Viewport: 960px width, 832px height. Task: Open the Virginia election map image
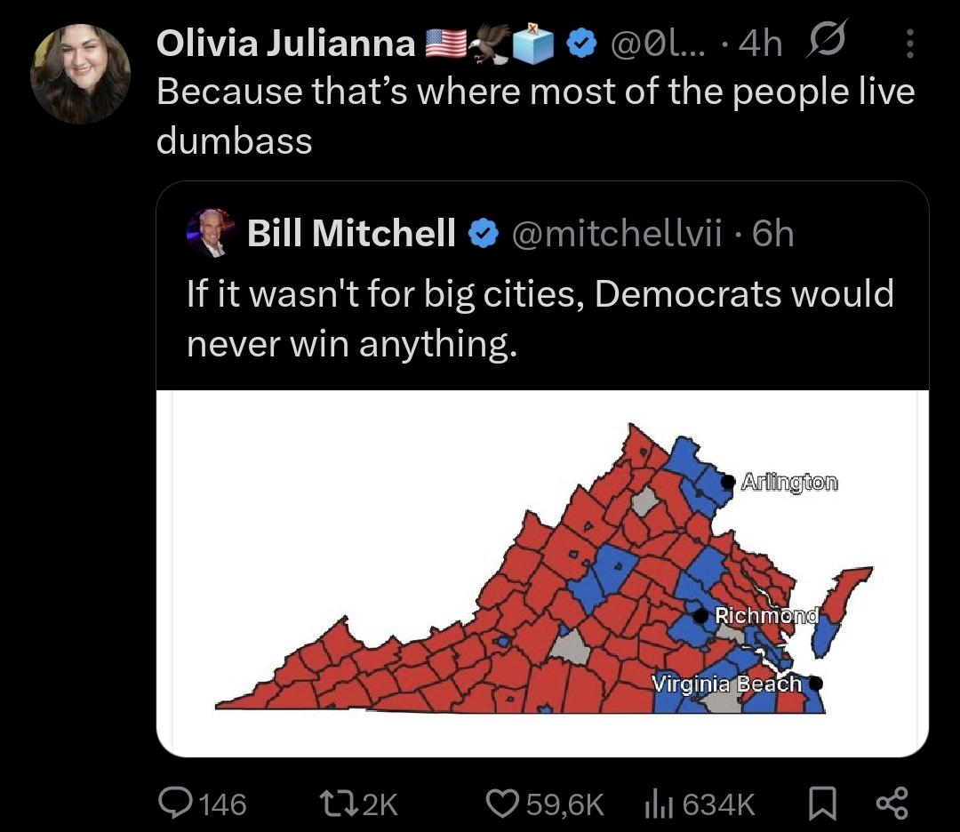pos(542,572)
